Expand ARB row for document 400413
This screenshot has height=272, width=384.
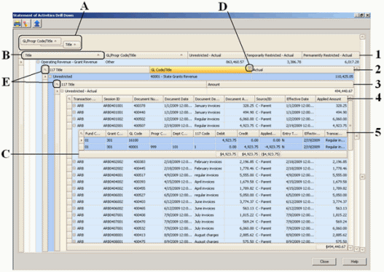74,235
